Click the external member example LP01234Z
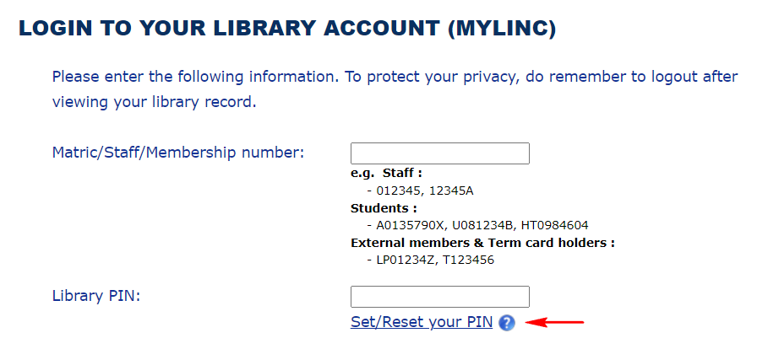The height and width of the screenshot is (349, 757). (x=406, y=260)
